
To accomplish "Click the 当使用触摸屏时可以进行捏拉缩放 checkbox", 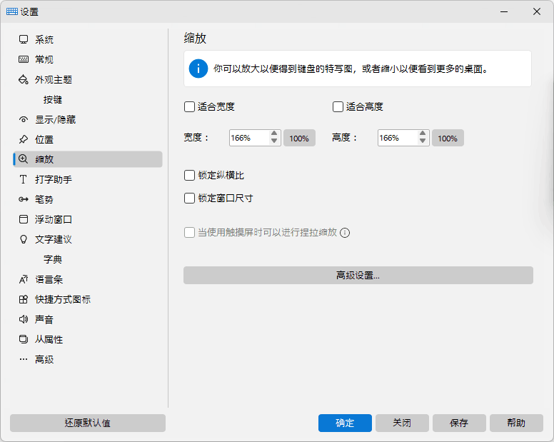I will (x=189, y=233).
